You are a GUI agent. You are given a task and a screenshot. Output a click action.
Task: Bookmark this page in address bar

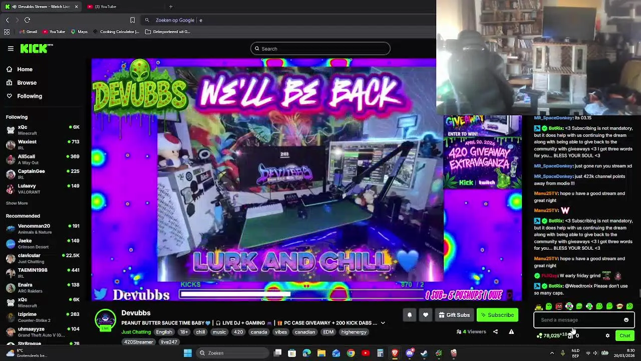click(132, 20)
